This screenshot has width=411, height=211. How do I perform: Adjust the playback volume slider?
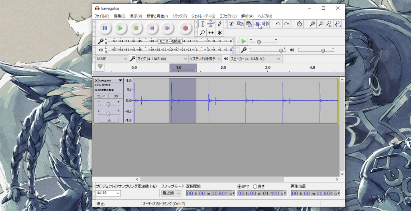click(x=323, y=51)
